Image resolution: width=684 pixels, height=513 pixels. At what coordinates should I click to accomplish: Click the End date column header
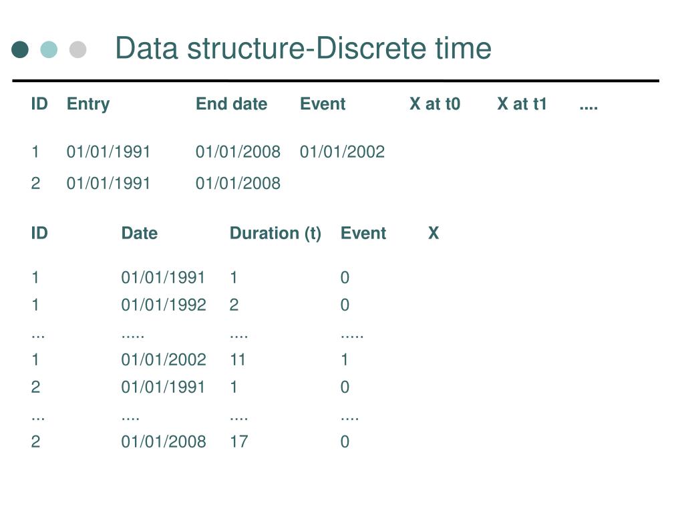click(x=231, y=104)
